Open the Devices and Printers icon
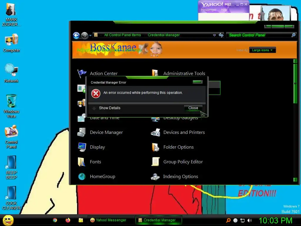 pyautogui.click(x=155, y=132)
